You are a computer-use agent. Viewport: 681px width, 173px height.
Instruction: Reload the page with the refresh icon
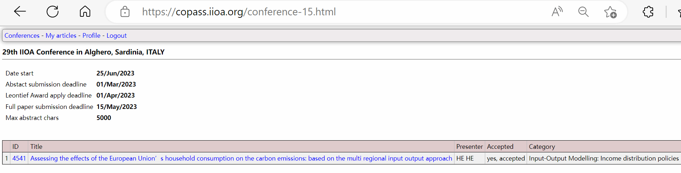point(53,12)
